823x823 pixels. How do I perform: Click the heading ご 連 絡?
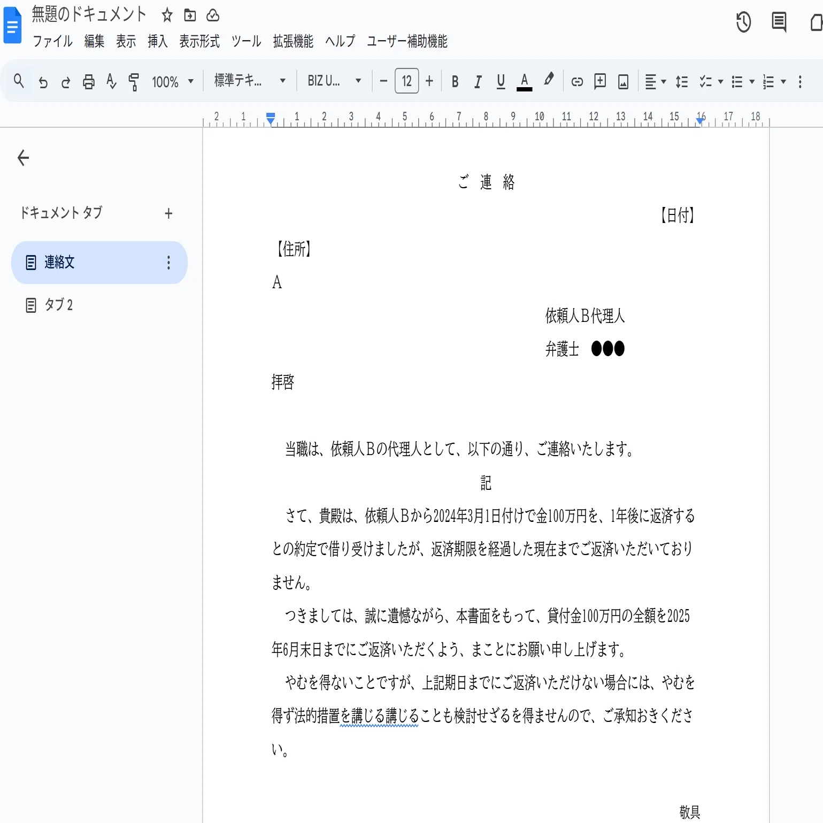[x=486, y=182]
